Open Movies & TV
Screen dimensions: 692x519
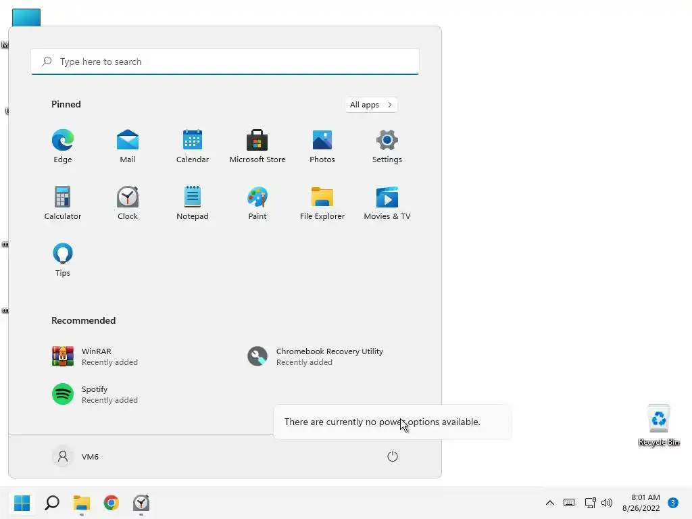coord(387,203)
